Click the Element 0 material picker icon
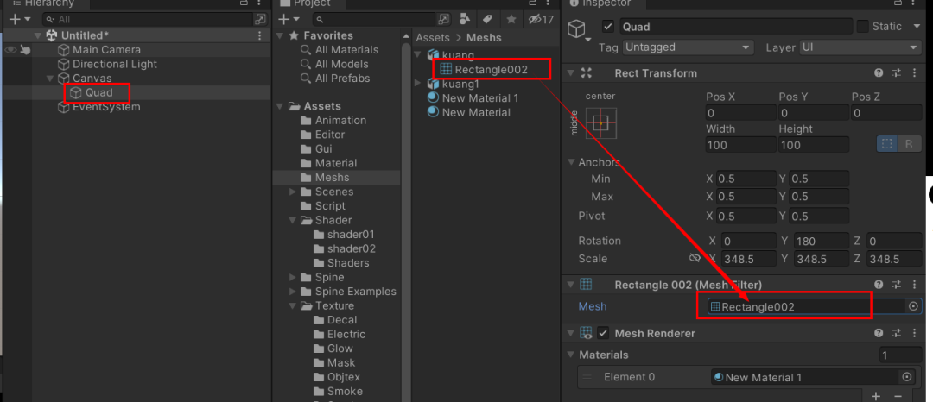933x402 pixels. tap(906, 377)
